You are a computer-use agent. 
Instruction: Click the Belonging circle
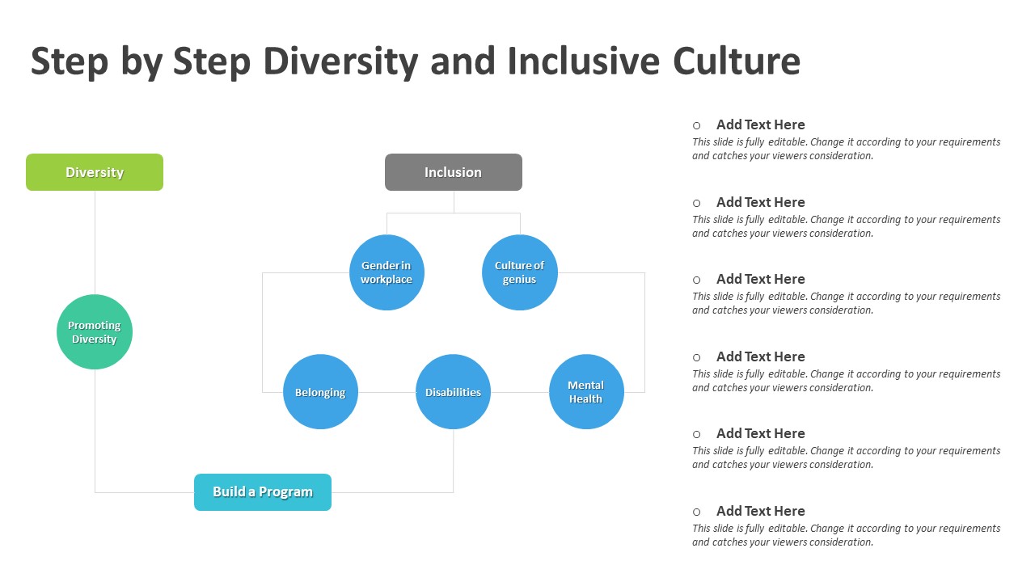[x=320, y=392]
